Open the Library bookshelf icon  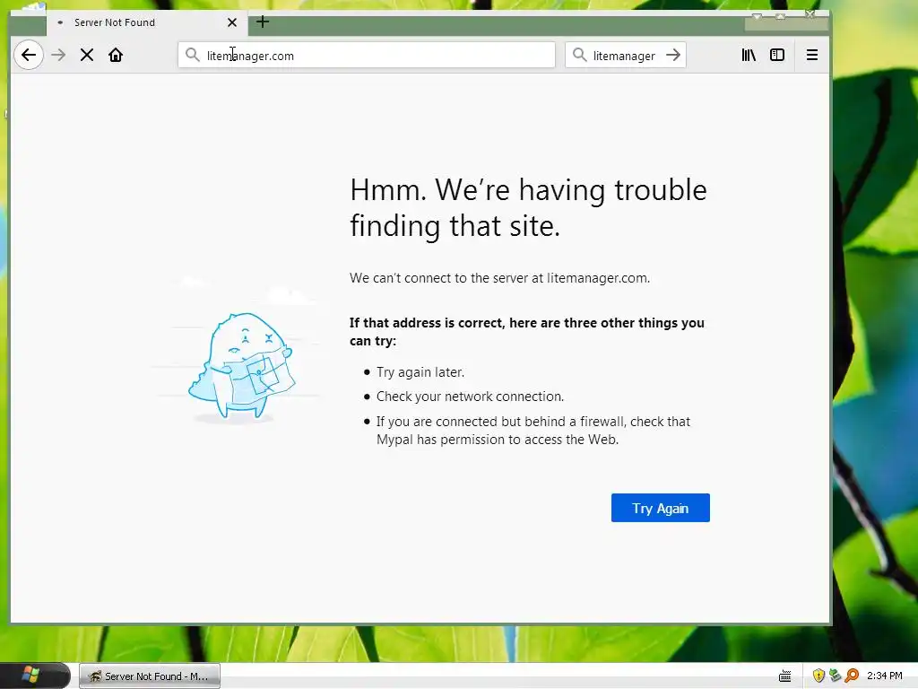coord(749,55)
